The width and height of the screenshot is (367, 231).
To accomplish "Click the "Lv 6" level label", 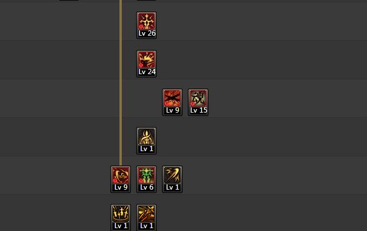I will click(147, 187).
